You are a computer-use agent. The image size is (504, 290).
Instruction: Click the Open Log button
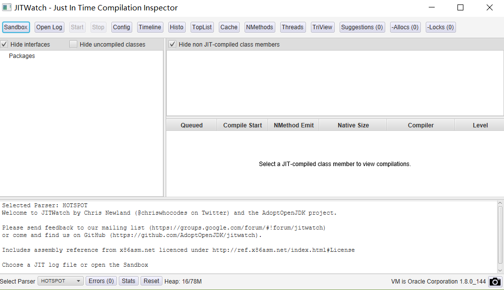point(49,27)
